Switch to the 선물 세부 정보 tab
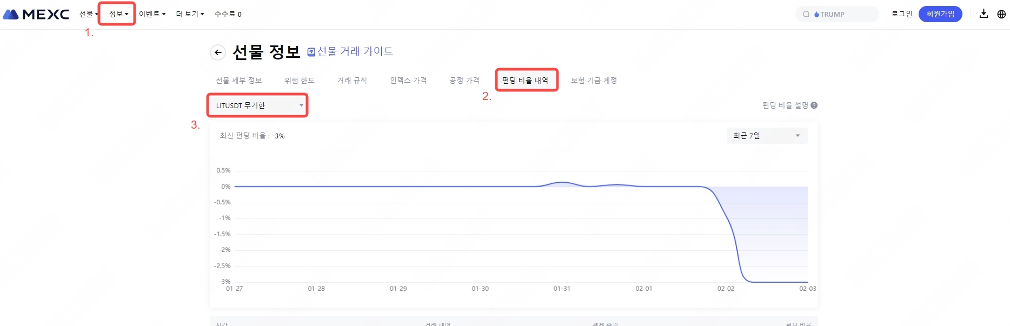Image resolution: width=1010 pixels, height=326 pixels. (x=238, y=81)
